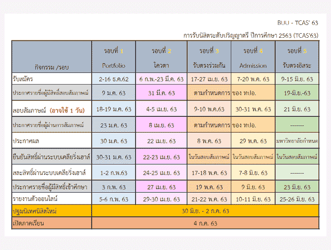Click the merged cell '4 ก.ค. 63'
This screenshot has width=331, height=250.
click(x=205, y=223)
